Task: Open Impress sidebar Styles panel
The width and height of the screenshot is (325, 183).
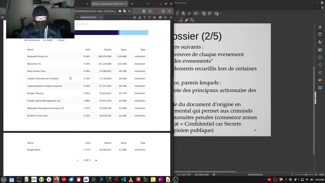Action: tap(320, 42)
